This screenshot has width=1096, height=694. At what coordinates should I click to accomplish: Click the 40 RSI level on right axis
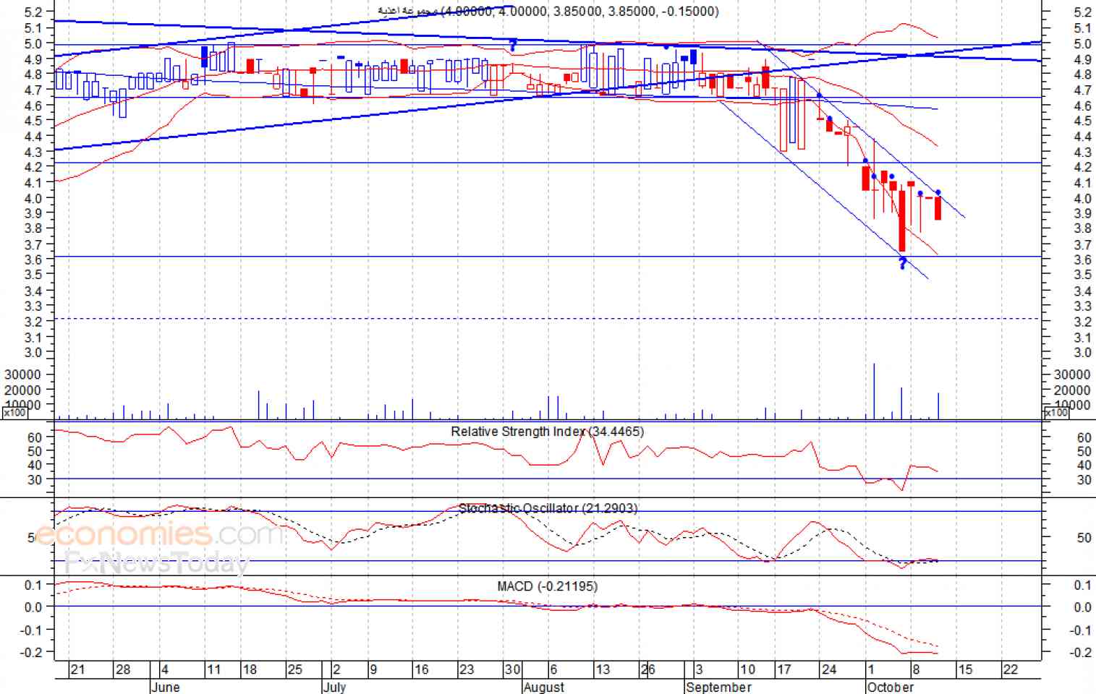tap(1084, 466)
